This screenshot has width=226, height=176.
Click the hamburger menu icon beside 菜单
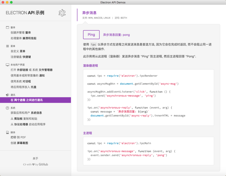pyautogui.click(x=8, y=46)
